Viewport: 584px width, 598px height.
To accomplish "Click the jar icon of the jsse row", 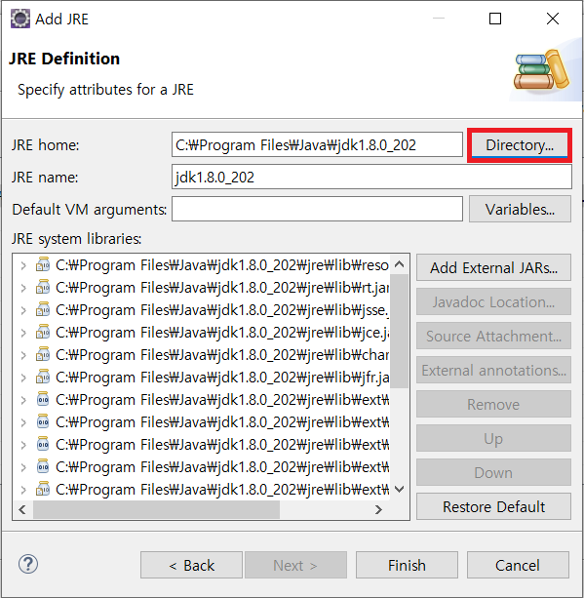I will point(43,309).
